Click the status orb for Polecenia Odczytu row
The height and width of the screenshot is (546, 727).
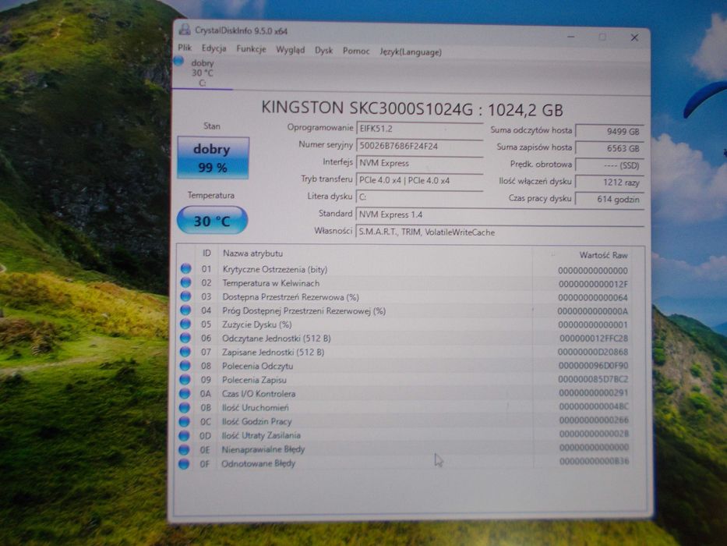185,366
